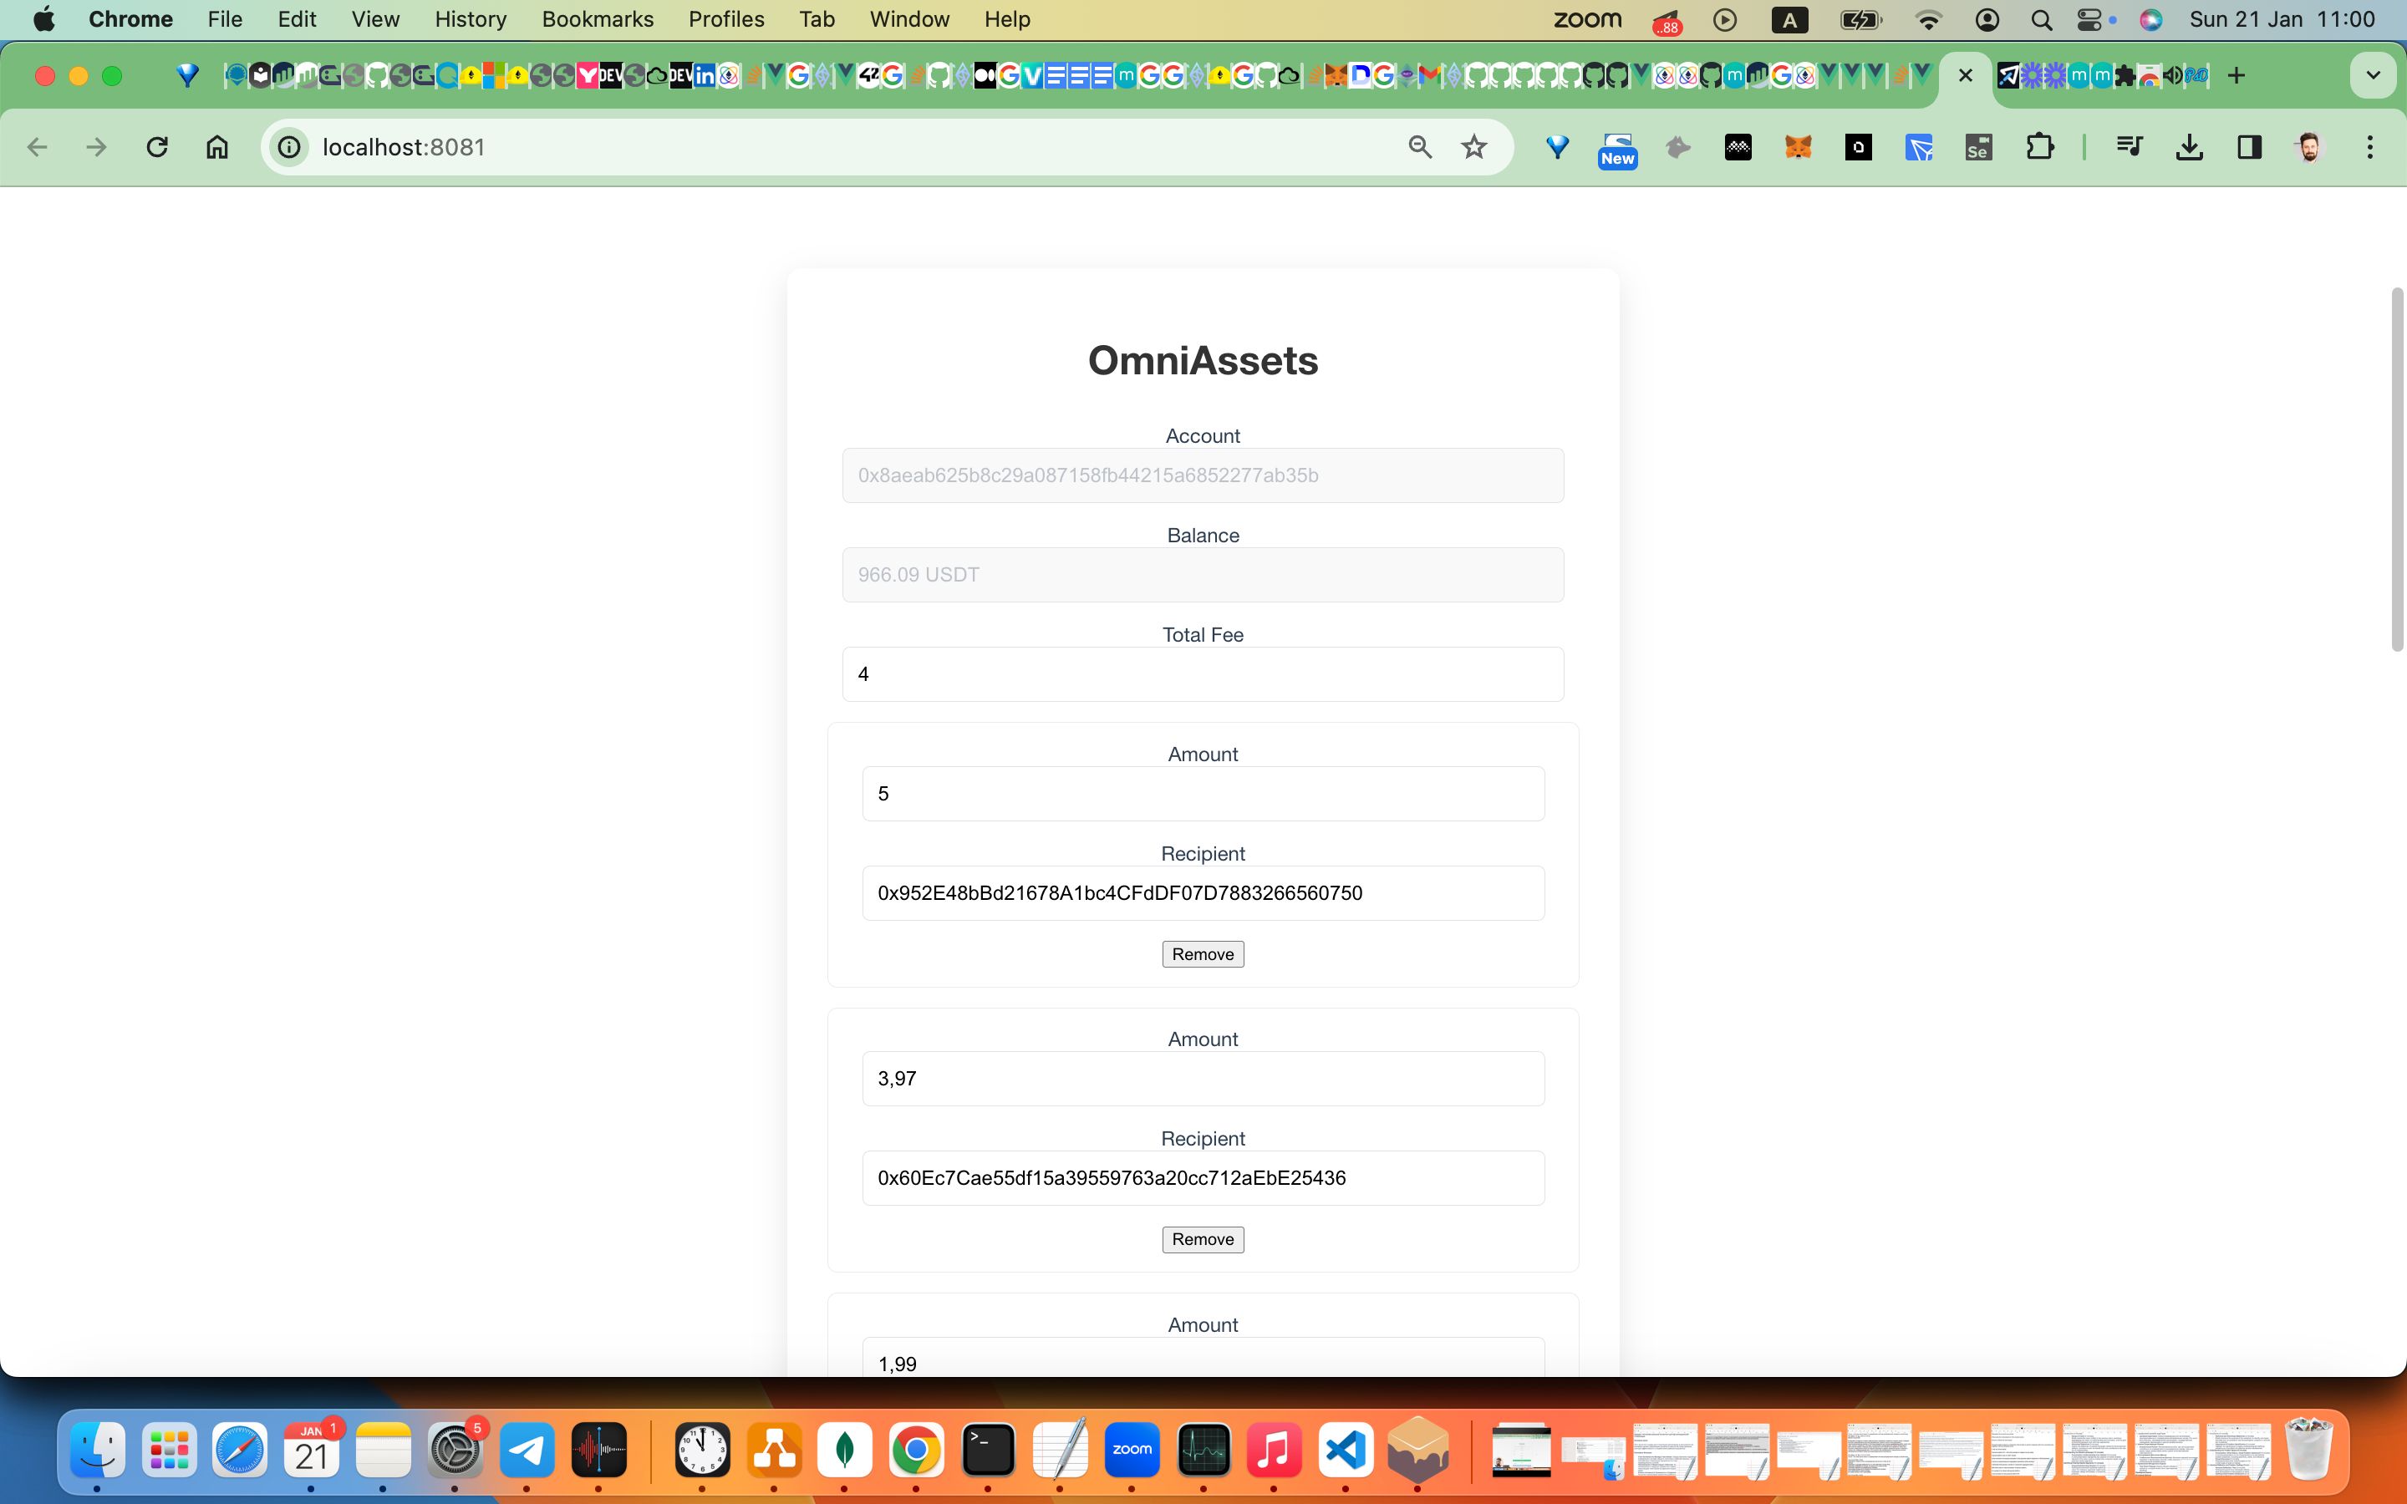Viewport: 2407px width, 1504px height.
Task: Open the Edit menu
Action: (x=297, y=19)
